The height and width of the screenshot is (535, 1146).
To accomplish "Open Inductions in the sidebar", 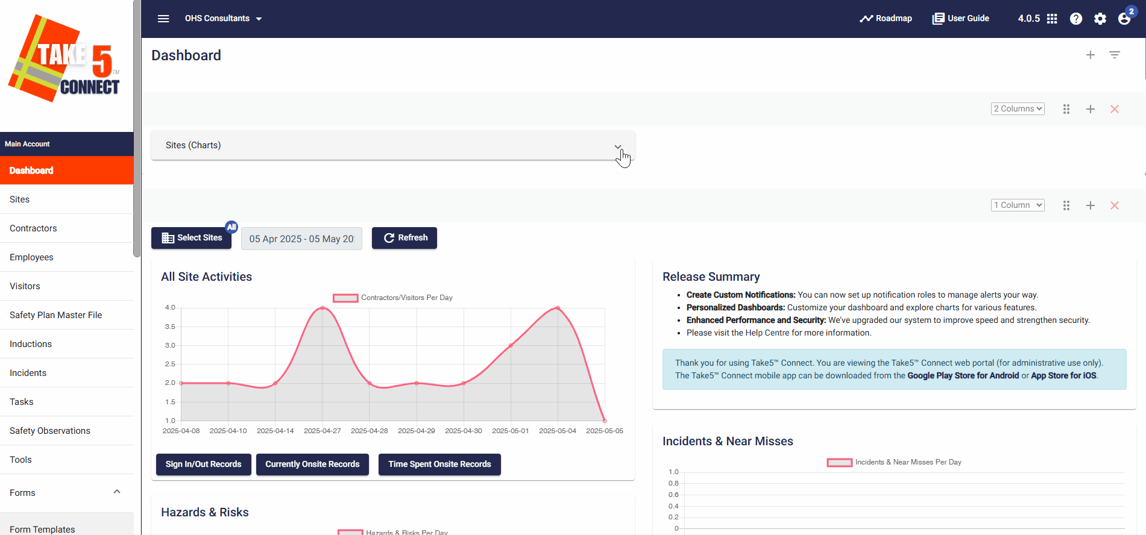I will 67,344.
